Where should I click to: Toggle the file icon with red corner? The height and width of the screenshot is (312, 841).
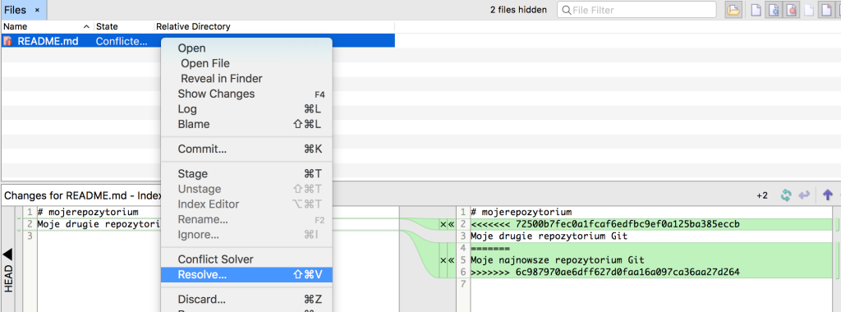pyautogui.click(x=825, y=10)
